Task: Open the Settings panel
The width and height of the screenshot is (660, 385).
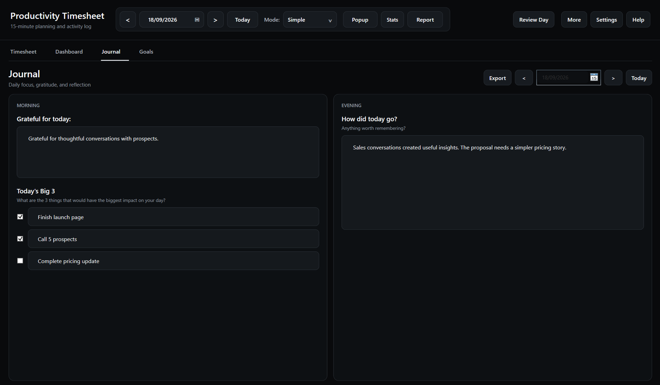Action: (606, 20)
